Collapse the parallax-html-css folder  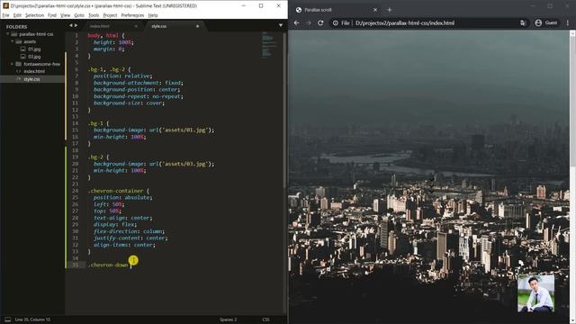click(8, 34)
